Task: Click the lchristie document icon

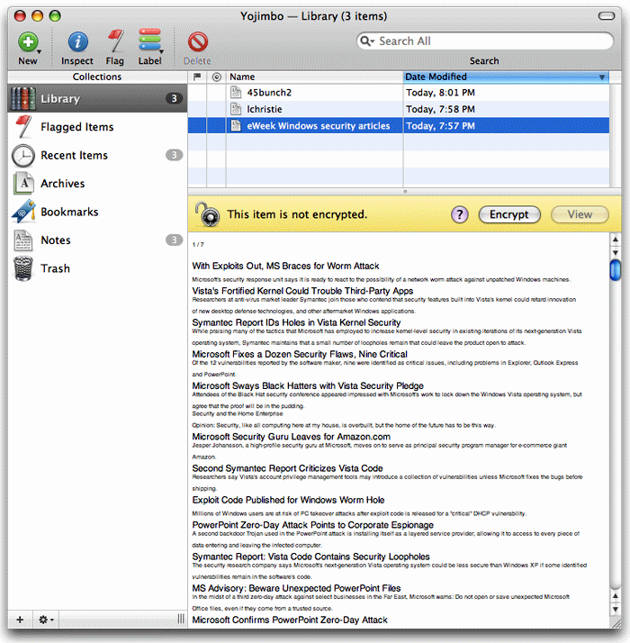Action: (236, 109)
